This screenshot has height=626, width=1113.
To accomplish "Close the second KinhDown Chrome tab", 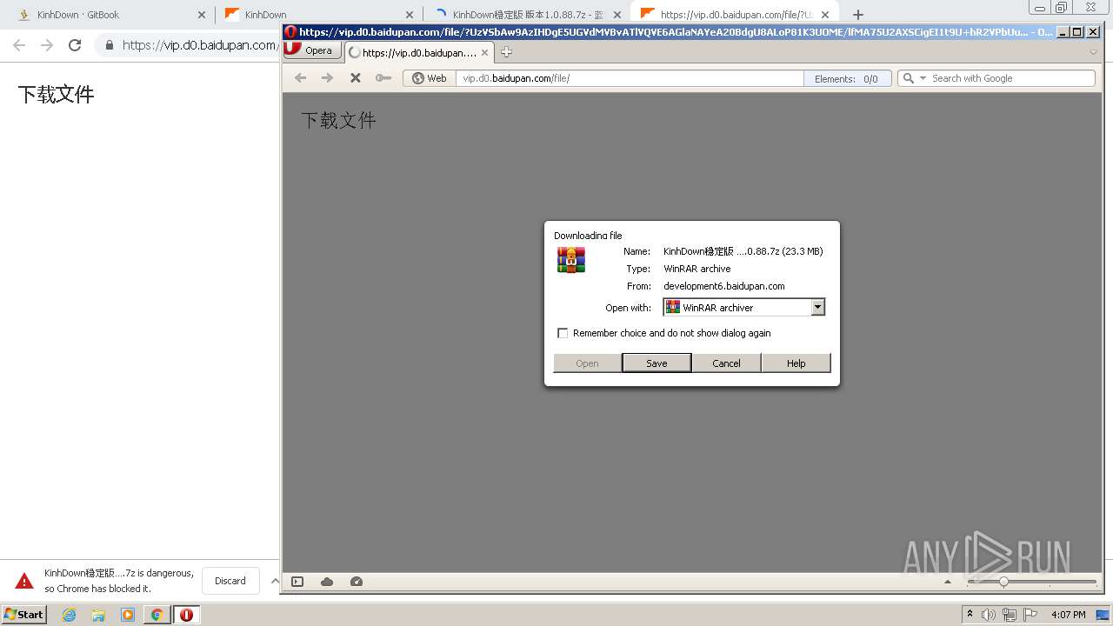I will click(410, 15).
